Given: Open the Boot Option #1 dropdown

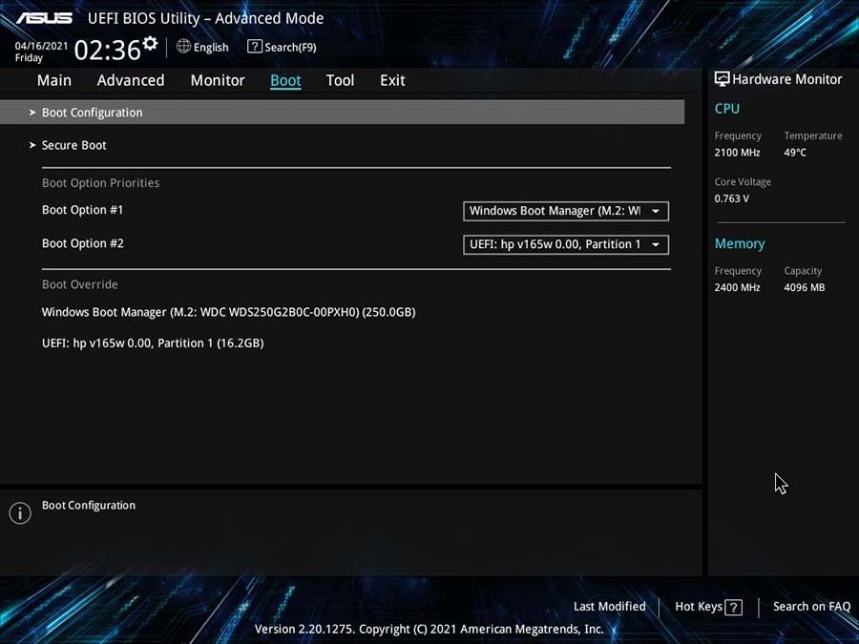Looking at the screenshot, I should click(566, 211).
